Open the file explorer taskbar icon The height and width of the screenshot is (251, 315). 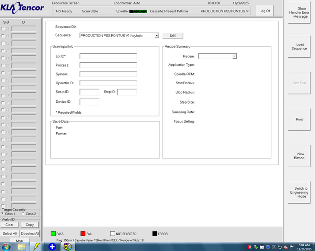[21, 247]
